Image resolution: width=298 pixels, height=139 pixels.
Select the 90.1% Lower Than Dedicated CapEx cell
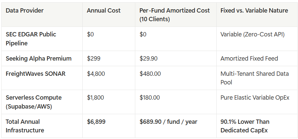245,126
